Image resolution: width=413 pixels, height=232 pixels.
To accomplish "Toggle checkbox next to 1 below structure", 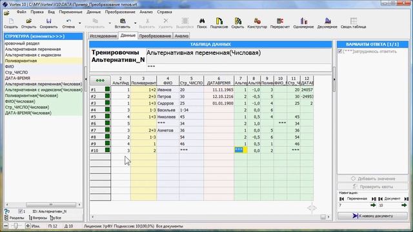I will click(x=21, y=211).
